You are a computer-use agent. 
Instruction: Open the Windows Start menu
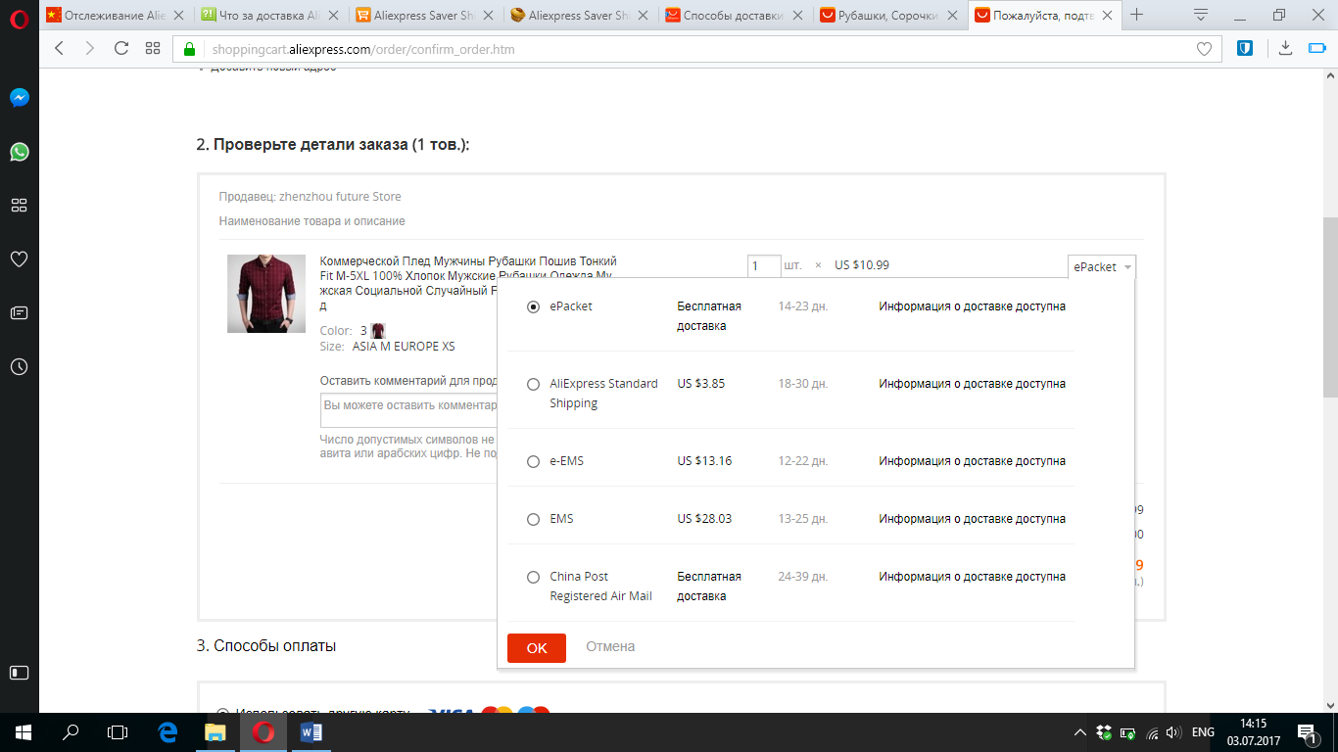[23, 731]
